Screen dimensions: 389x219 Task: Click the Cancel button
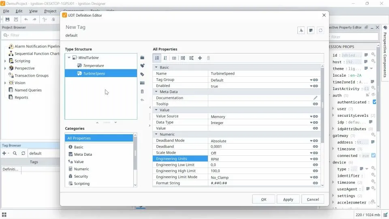pos(312,199)
